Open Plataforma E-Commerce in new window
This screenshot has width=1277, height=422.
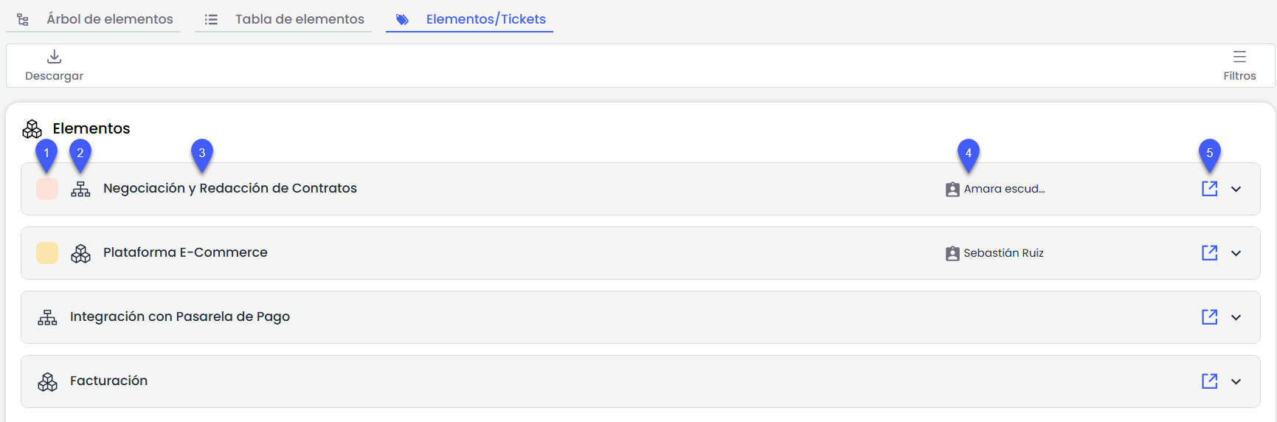coord(1209,253)
